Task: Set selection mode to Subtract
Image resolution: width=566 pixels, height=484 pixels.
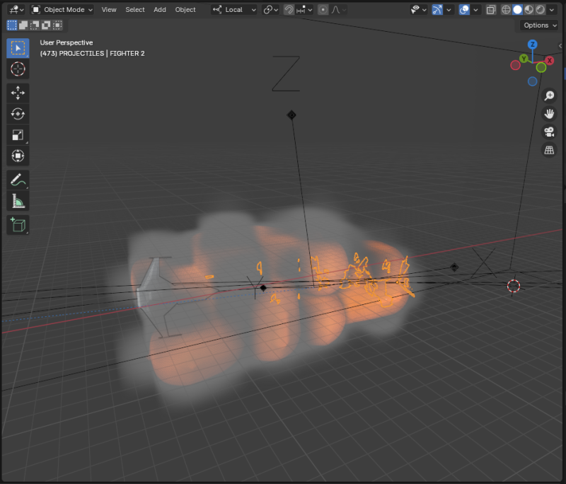Action: pos(35,25)
